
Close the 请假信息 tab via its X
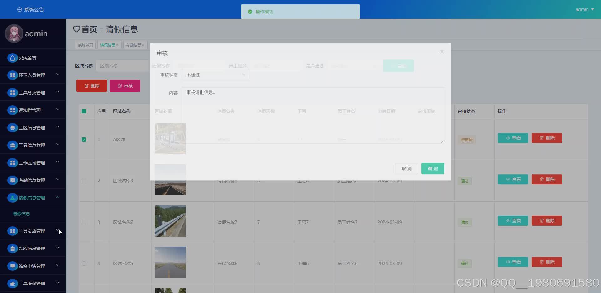[x=117, y=45]
